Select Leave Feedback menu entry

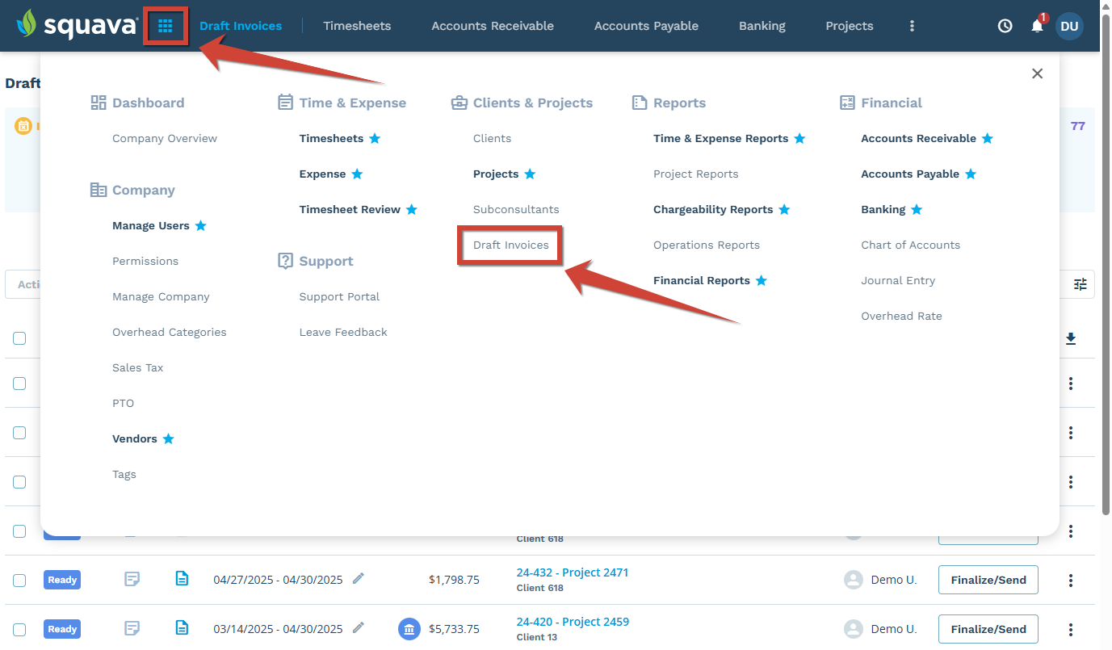pyautogui.click(x=343, y=332)
